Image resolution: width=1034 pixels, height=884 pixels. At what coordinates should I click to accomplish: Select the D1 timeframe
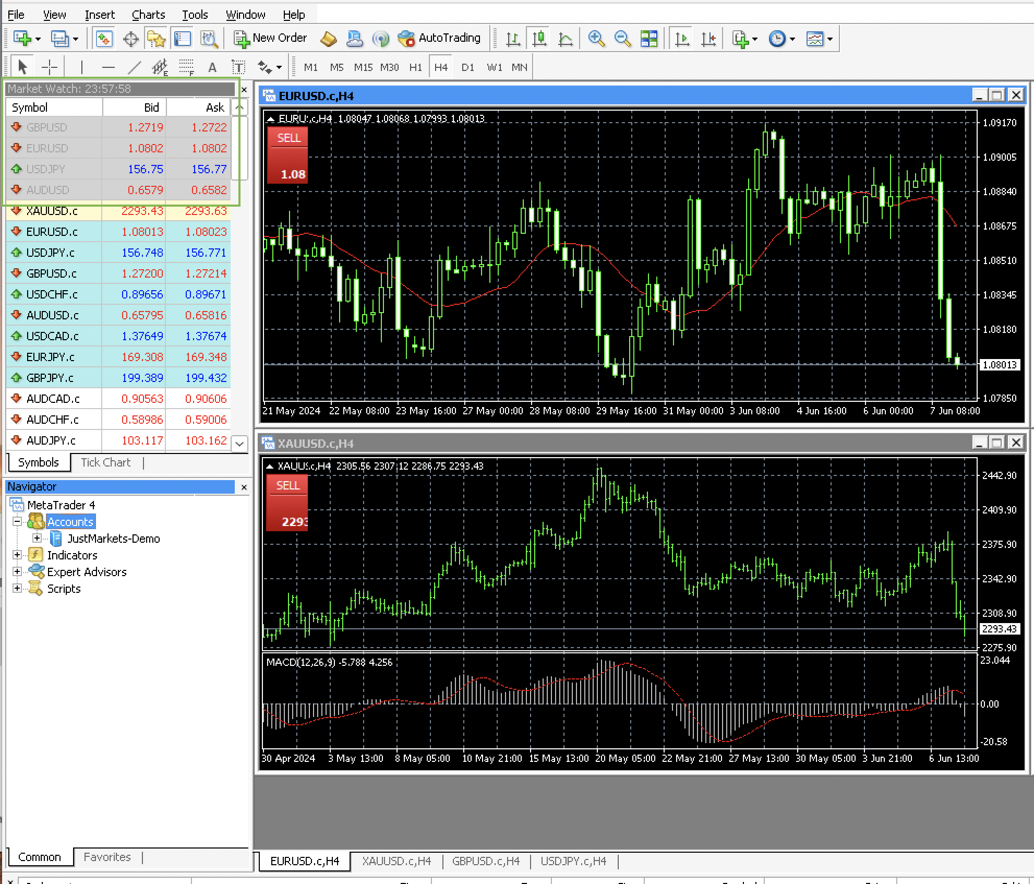(x=467, y=67)
